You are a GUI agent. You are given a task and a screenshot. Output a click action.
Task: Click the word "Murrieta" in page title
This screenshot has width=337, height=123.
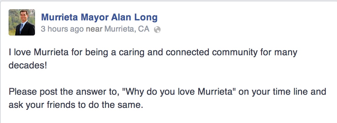click(x=59, y=17)
